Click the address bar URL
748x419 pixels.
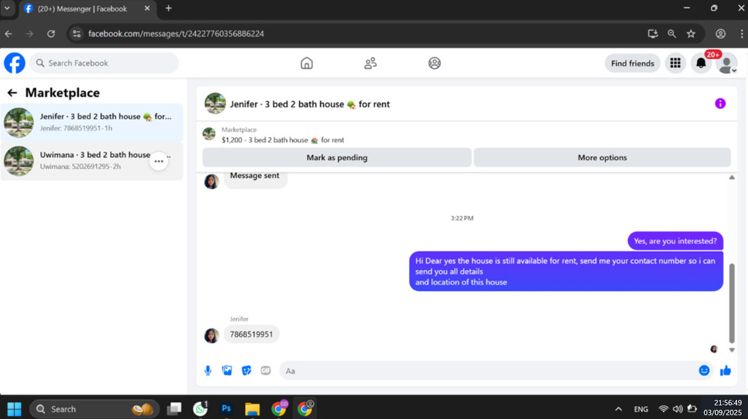(x=176, y=34)
